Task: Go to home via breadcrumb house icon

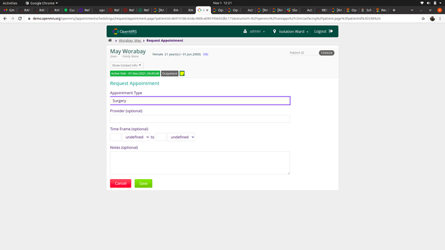Action: (110, 41)
